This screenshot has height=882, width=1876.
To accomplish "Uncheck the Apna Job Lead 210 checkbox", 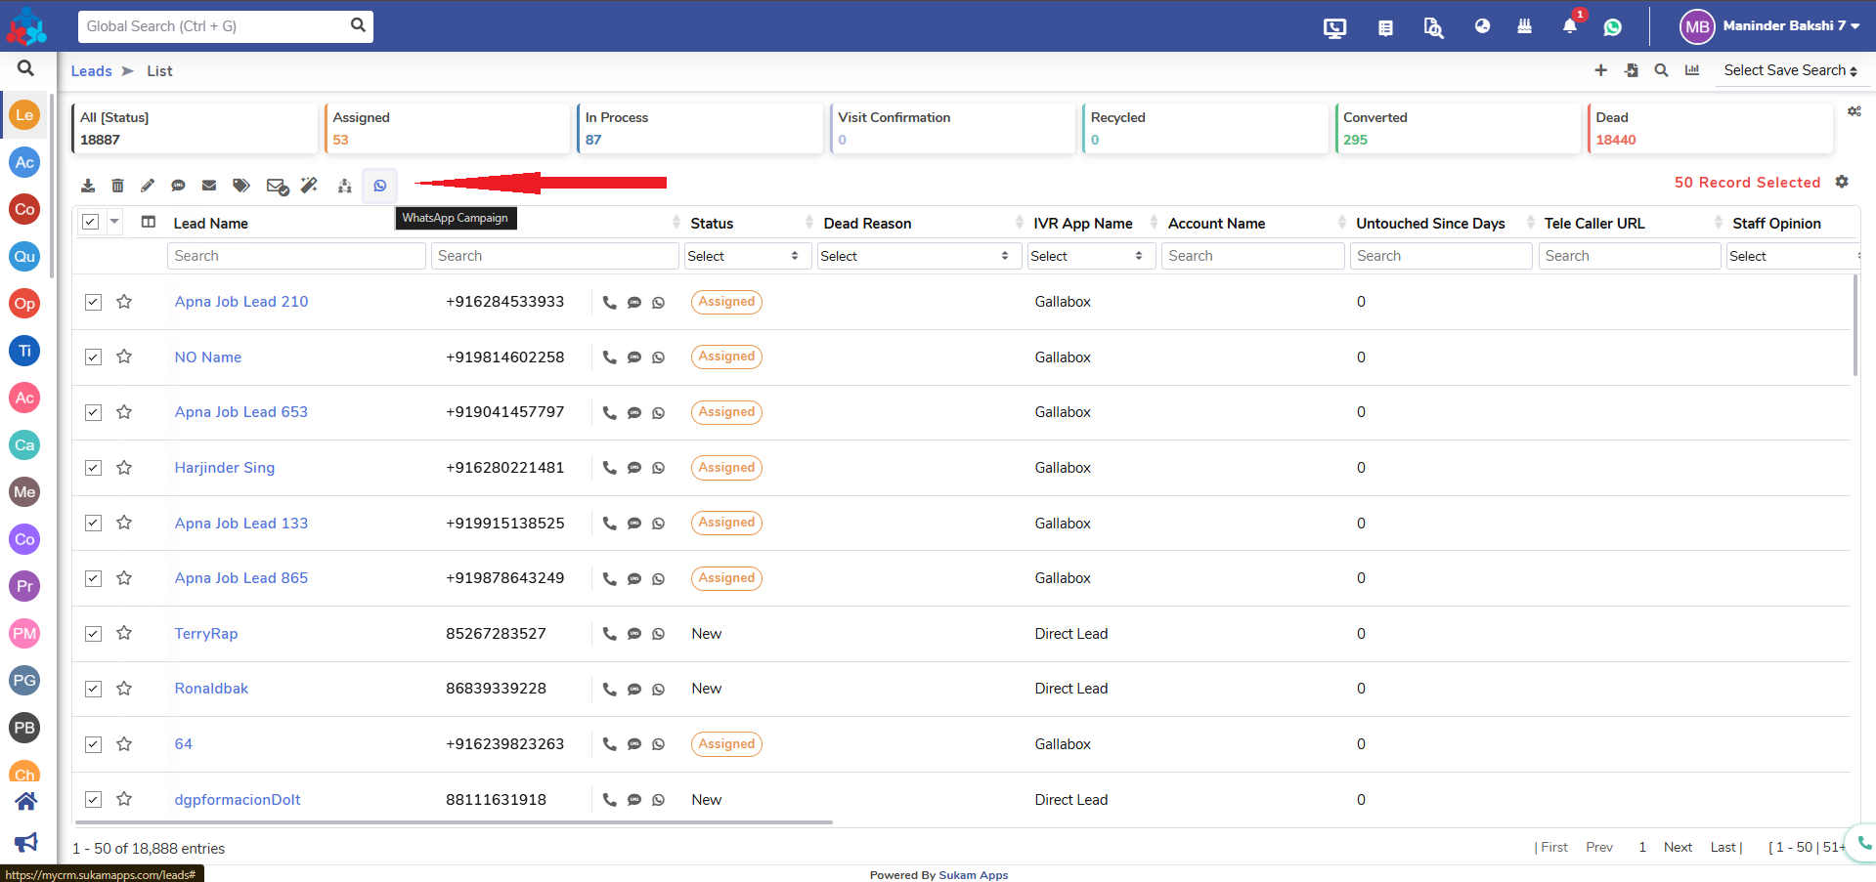I will pyautogui.click(x=93, y=302).
